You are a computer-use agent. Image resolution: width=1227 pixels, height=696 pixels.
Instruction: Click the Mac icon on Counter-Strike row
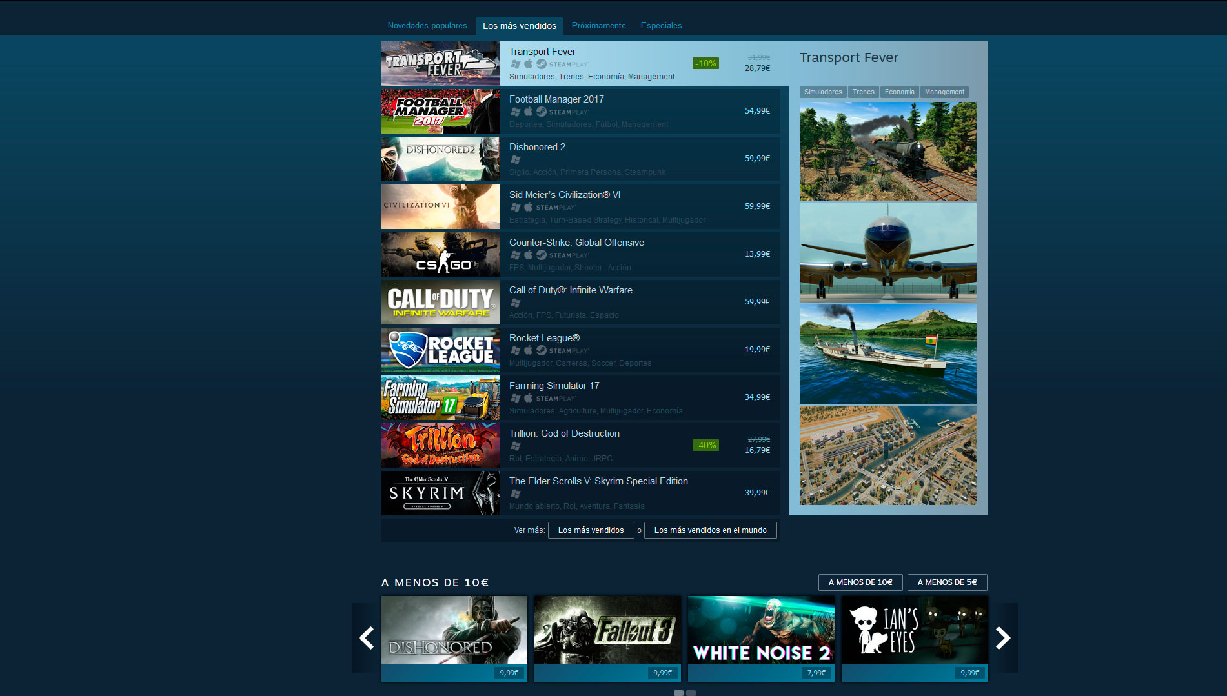click(528, 255)
